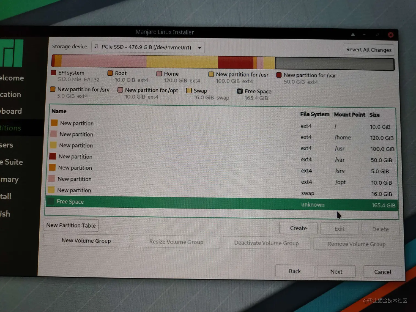Click the storage device disk icon
Screen dimensions: 416x312
(96, 46)
